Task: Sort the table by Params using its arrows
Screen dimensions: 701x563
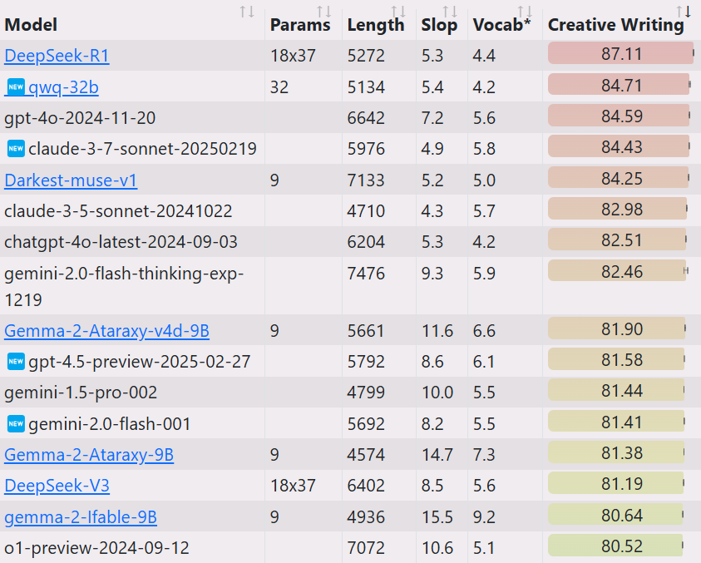Action: click(324, 12)
